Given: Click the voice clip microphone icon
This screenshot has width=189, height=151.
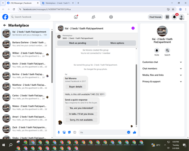Looking at the screenshot, I should click(59, 132).
